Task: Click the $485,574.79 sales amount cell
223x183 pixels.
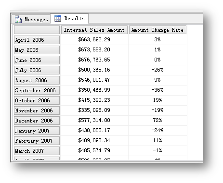Action: [x=94, y=150]
